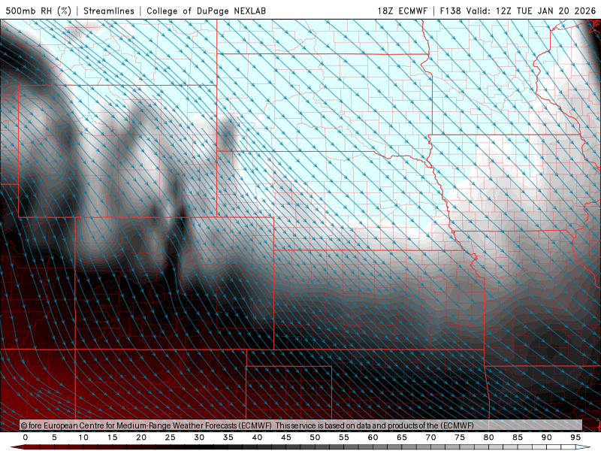This screenshot has width=601, height=451.
Task: Click the "500mb RH (%)" title text
Action: point(38,11)
